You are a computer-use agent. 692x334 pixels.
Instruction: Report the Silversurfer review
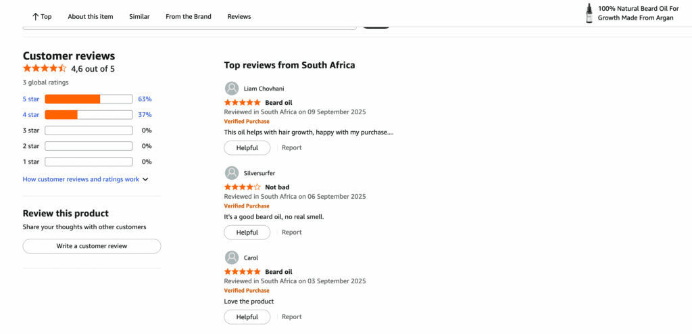click(x=292, y=232)
